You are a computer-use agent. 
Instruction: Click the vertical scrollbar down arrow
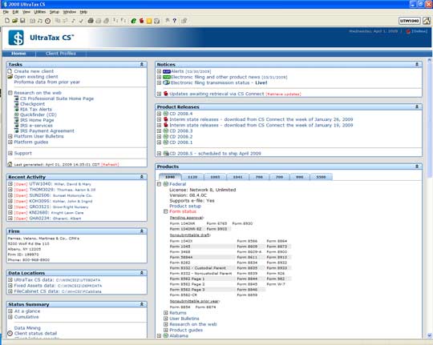(x=430, y=335)
